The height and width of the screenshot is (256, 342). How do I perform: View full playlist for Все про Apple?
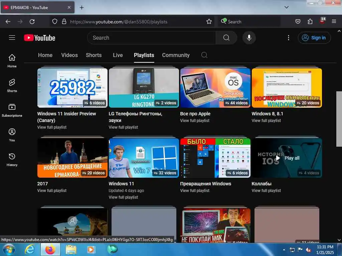coord(195,120)
